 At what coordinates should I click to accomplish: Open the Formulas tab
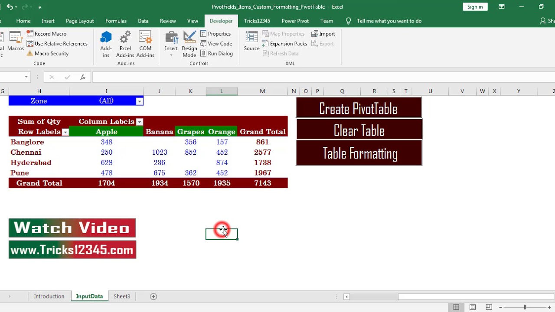click(116, 21)
